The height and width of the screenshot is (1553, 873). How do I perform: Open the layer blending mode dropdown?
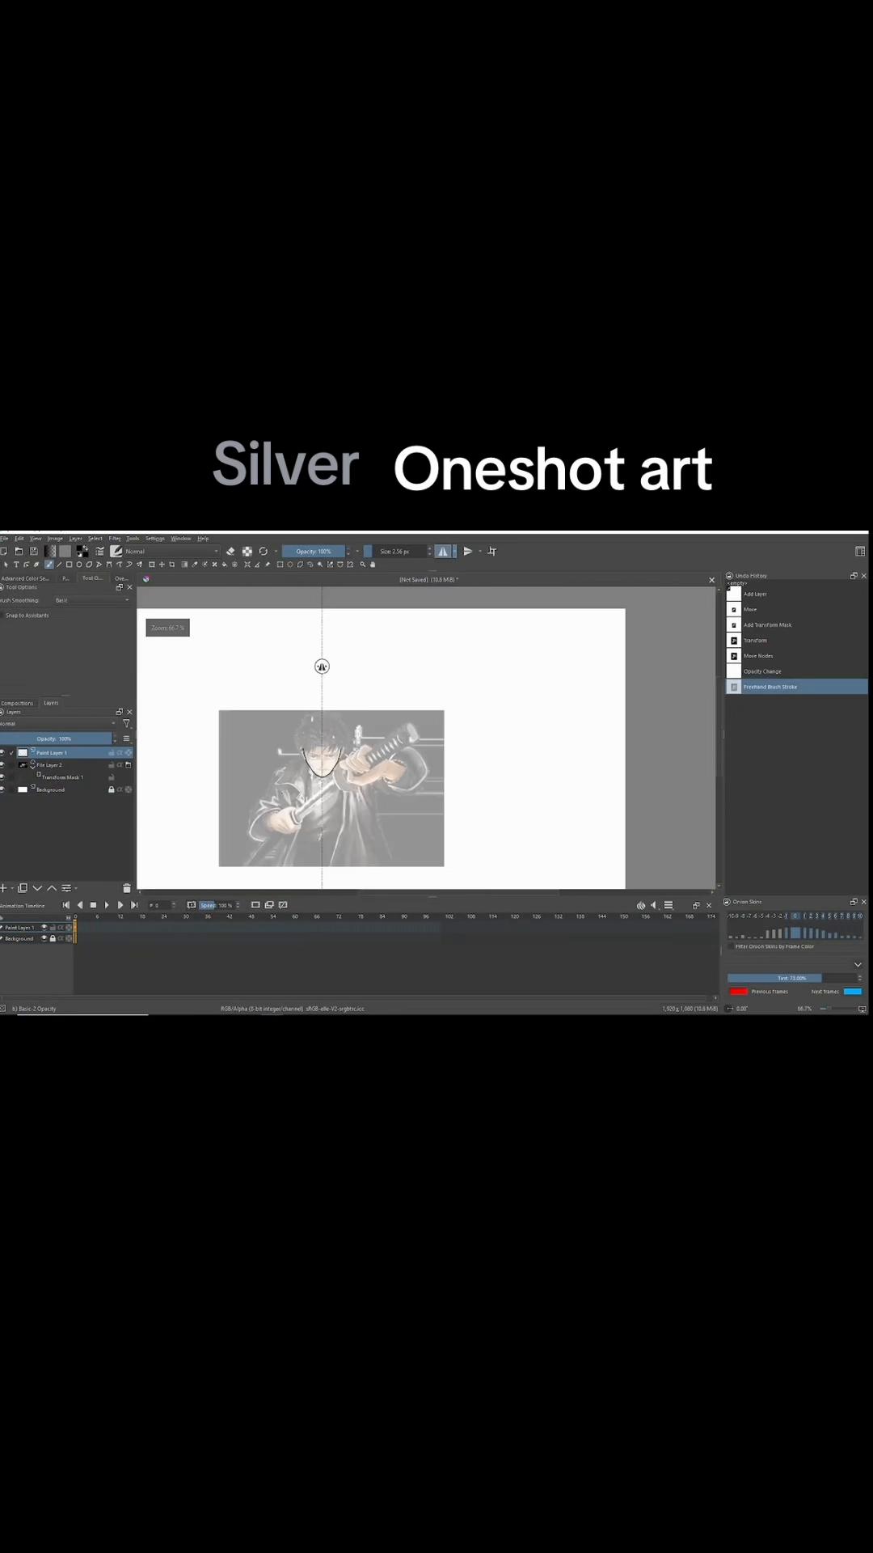click(x=58, y=724)
